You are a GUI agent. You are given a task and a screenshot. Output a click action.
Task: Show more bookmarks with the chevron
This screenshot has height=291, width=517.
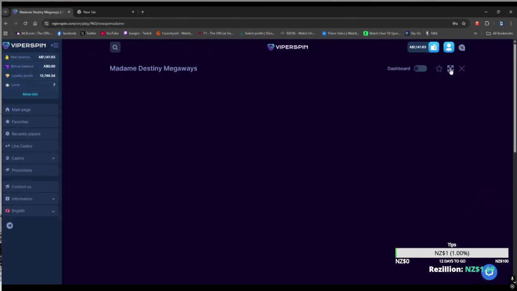pos(475,34)
